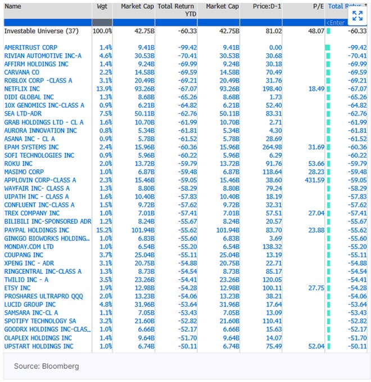Select the SEA LTD-ADR security
The height and width of the screenshot is (382, 371).
(x=23, y=114)
